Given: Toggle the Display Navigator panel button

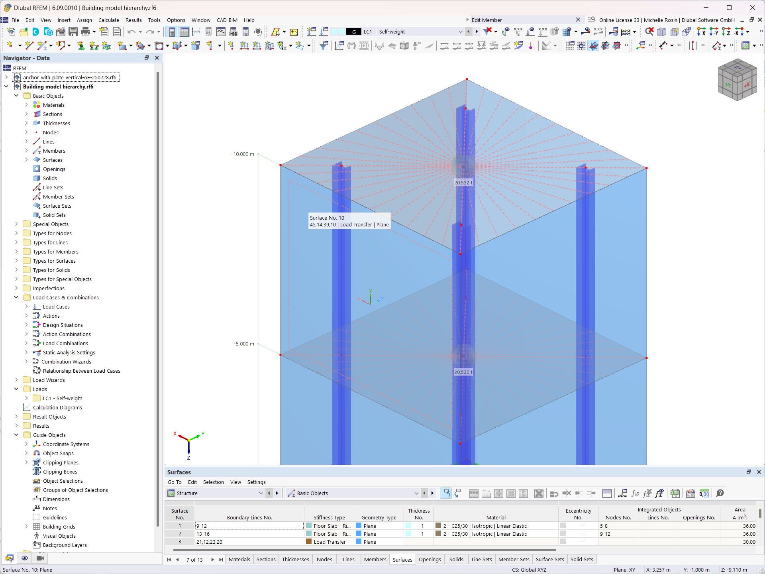Looking at the screenshot, I should click(171, 32).
